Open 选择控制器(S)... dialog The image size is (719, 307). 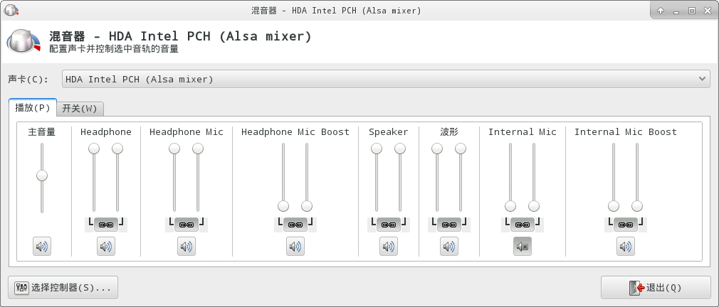point(63,288)
